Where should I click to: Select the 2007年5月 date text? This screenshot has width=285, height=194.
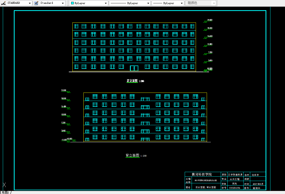point(258,184)
